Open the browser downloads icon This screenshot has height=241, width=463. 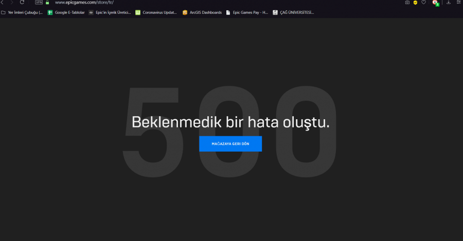[449, 3]
